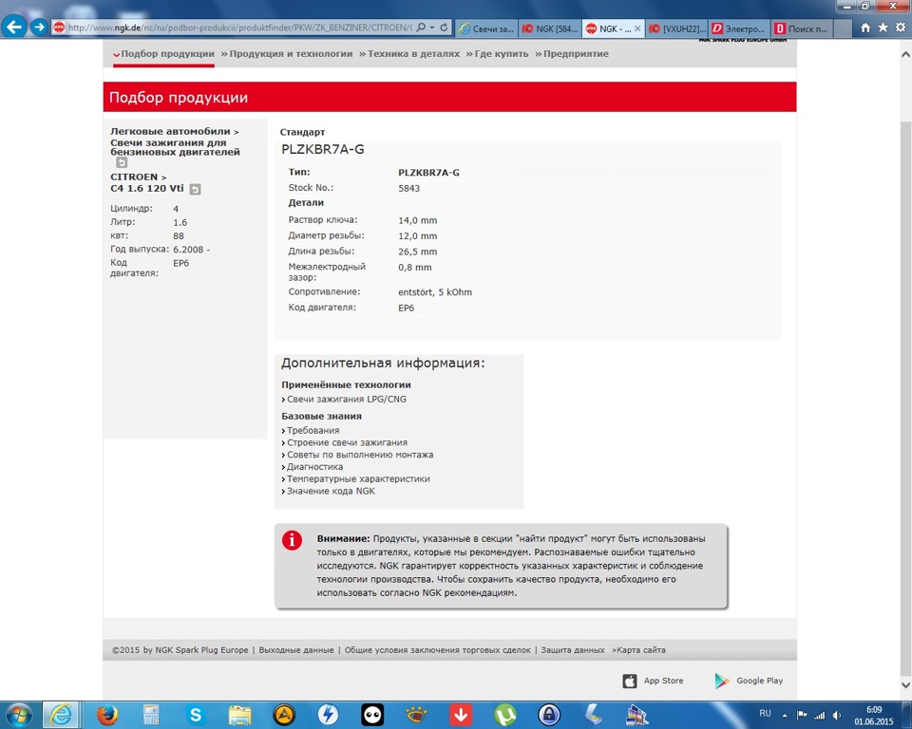Click the App Store badge
This screenshot has width=912, height=729.
pos(654,681)
